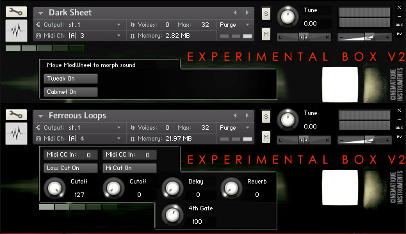The height and width of the screenshot is (234, 406).
Task: Collapse the Ferreous Loops instrument header
Action: (40, 116)
